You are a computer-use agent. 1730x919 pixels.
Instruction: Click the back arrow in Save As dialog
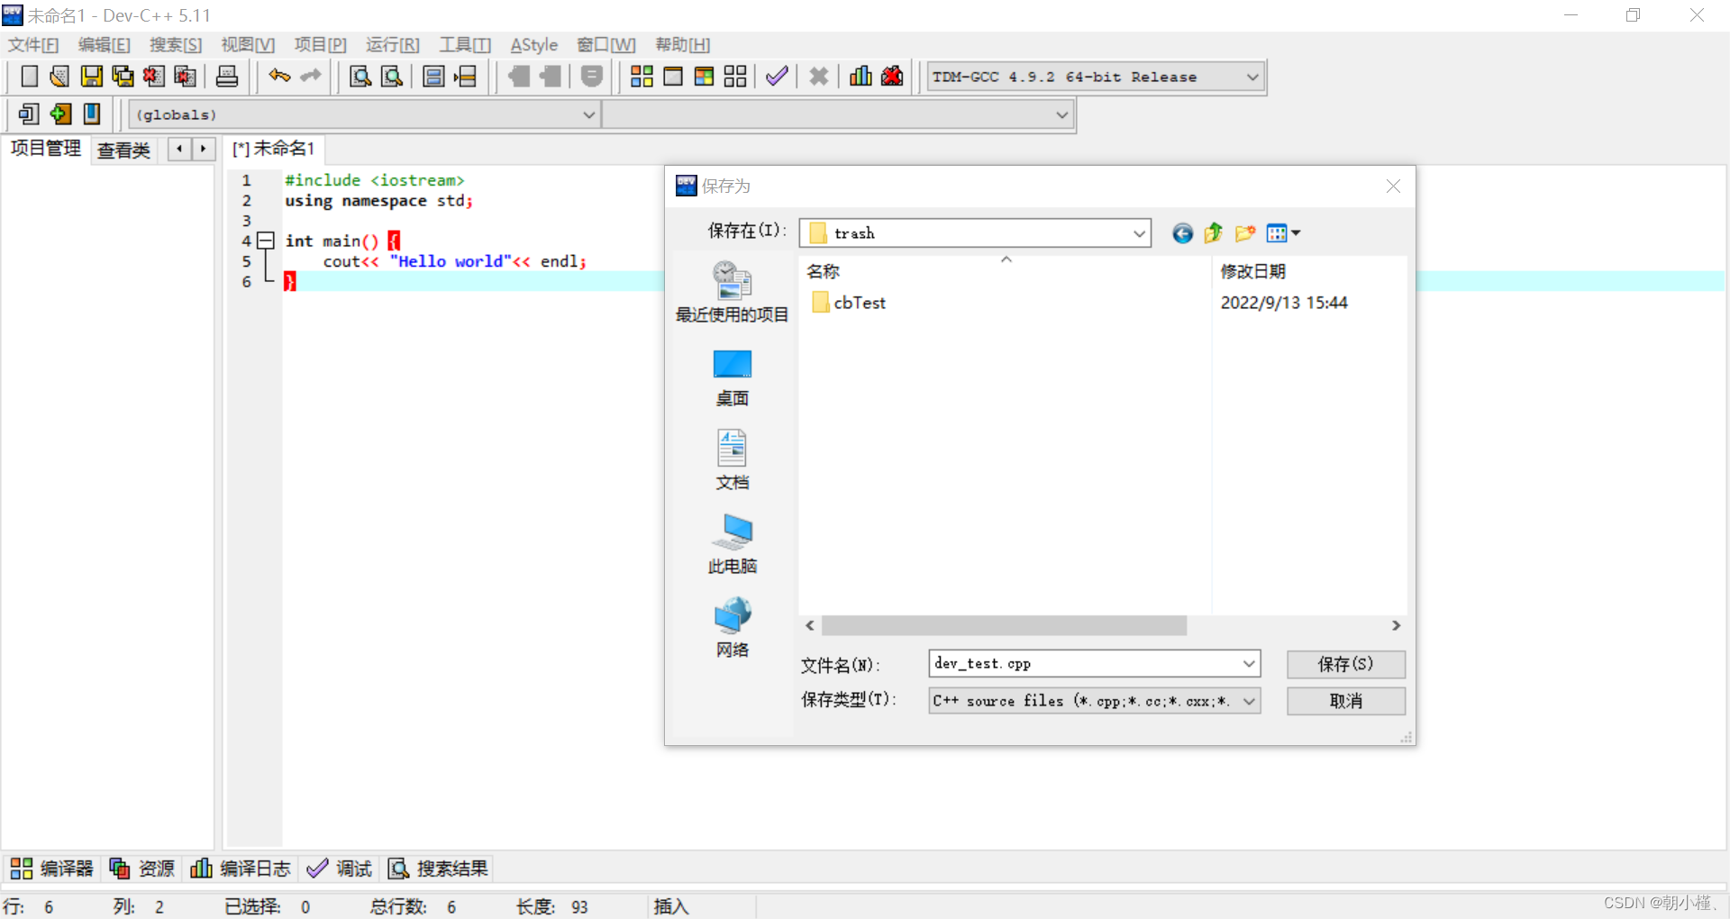(x=1182, y=234)
